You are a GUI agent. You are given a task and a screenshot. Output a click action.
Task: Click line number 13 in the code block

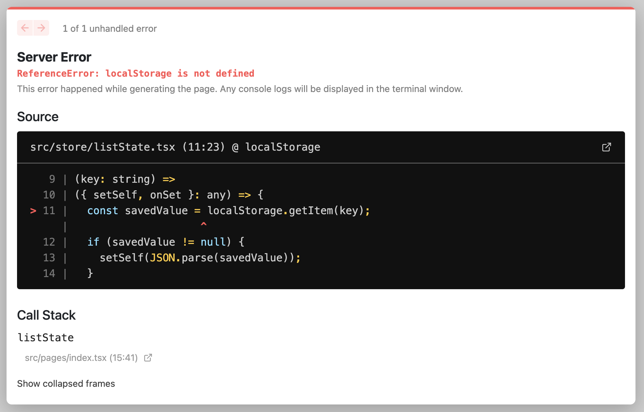pos(49,258)
